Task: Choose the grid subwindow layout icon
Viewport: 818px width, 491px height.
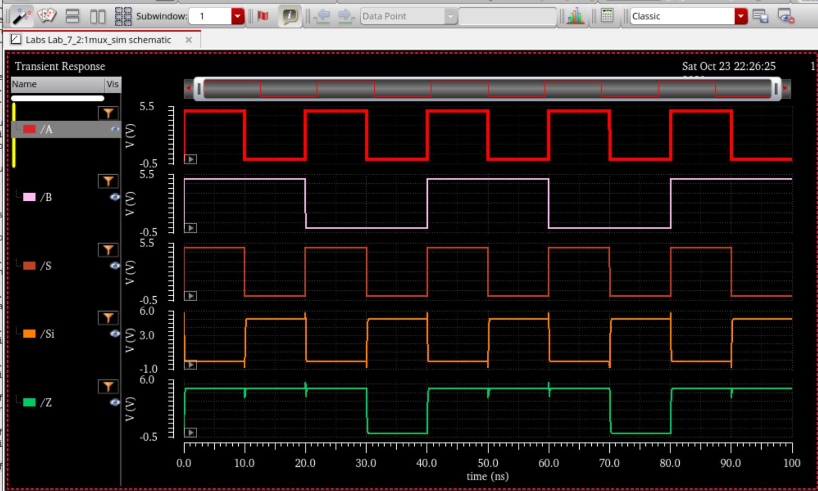Action: click(123, 16)
